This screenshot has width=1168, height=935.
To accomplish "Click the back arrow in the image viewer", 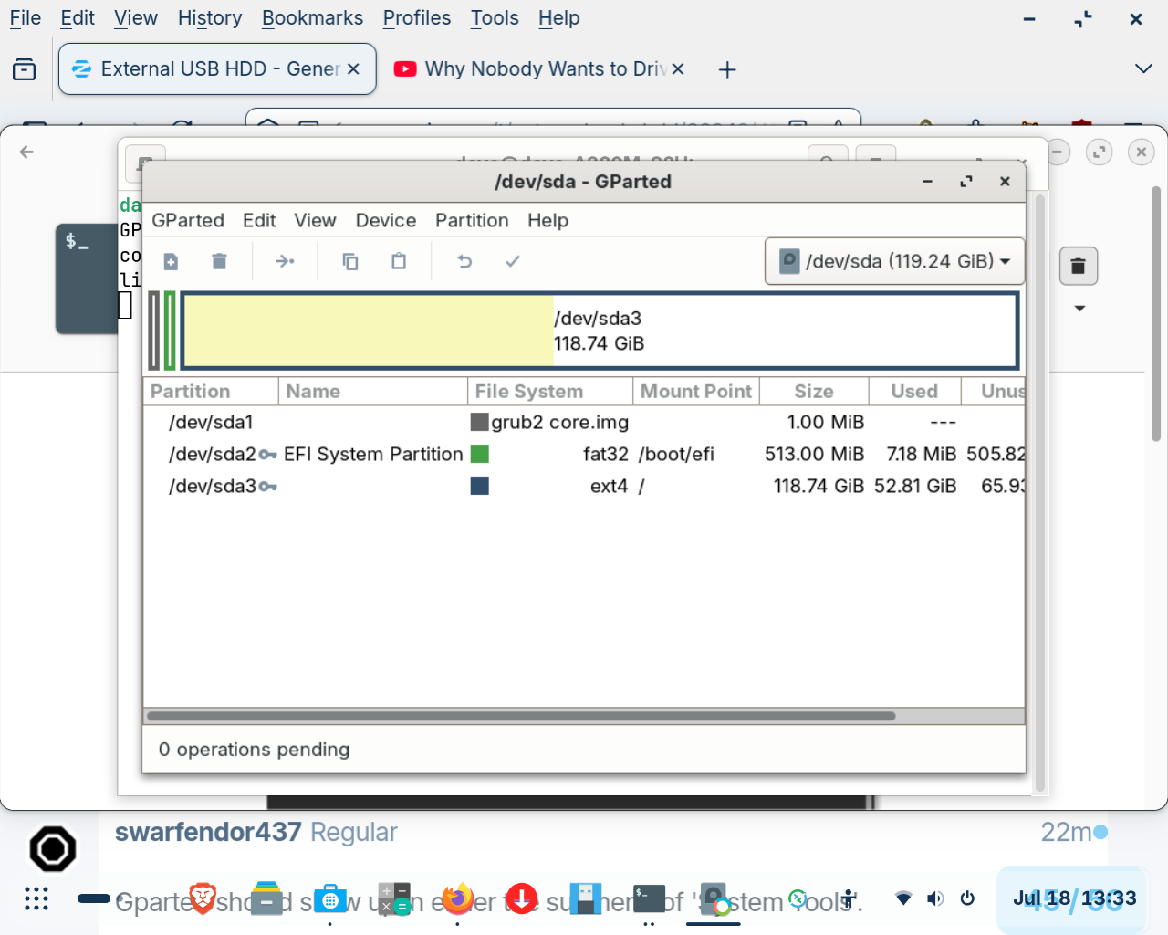I will (26, 152).
